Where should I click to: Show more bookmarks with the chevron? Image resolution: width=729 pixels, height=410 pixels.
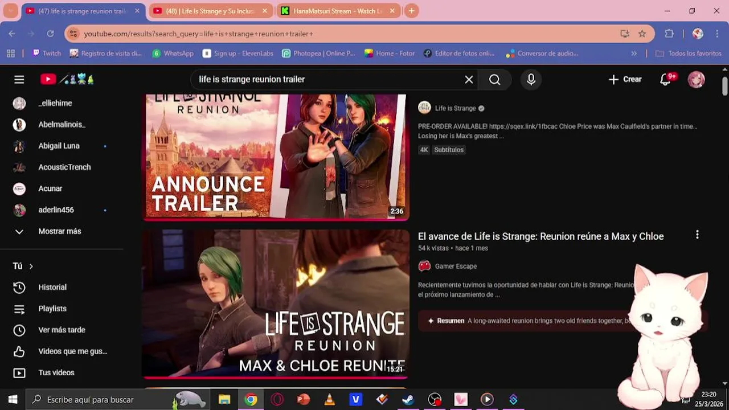click(x=634, y=53)
